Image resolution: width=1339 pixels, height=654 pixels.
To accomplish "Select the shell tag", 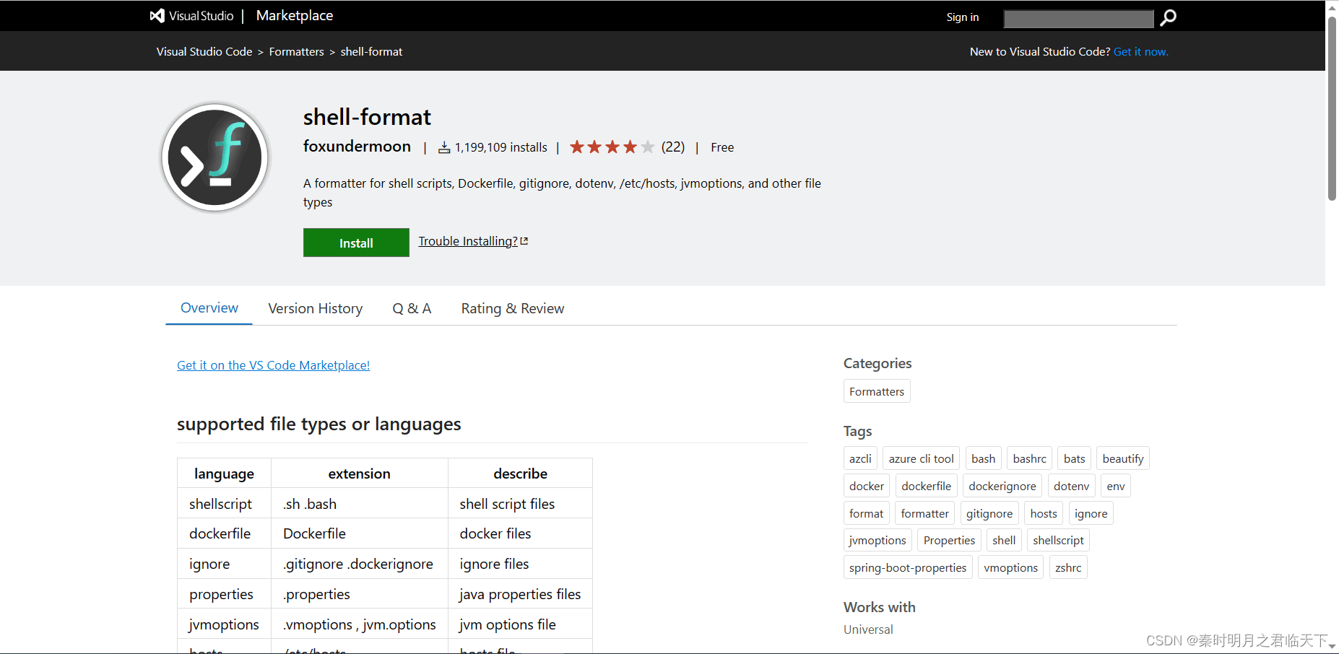I will click(x=1004, y=540).
